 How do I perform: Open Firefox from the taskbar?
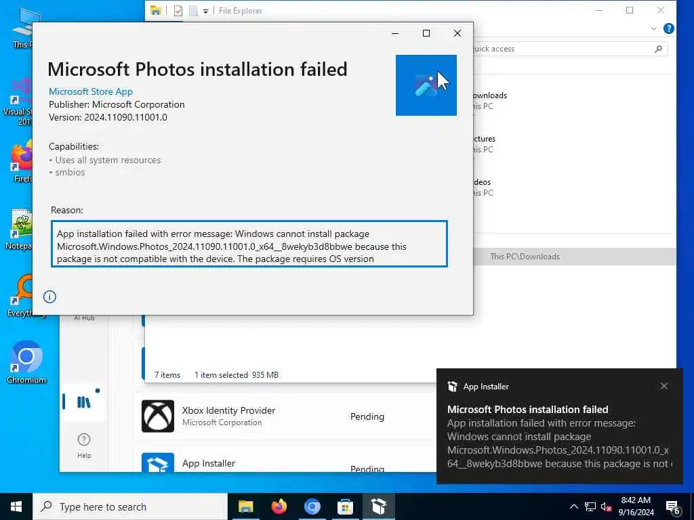279,506
